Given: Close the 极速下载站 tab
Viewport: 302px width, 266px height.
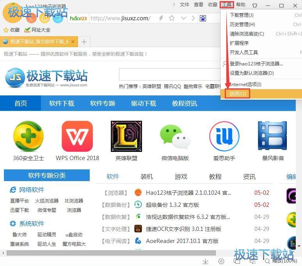Looking at the screenshot, I should point(73,42).
